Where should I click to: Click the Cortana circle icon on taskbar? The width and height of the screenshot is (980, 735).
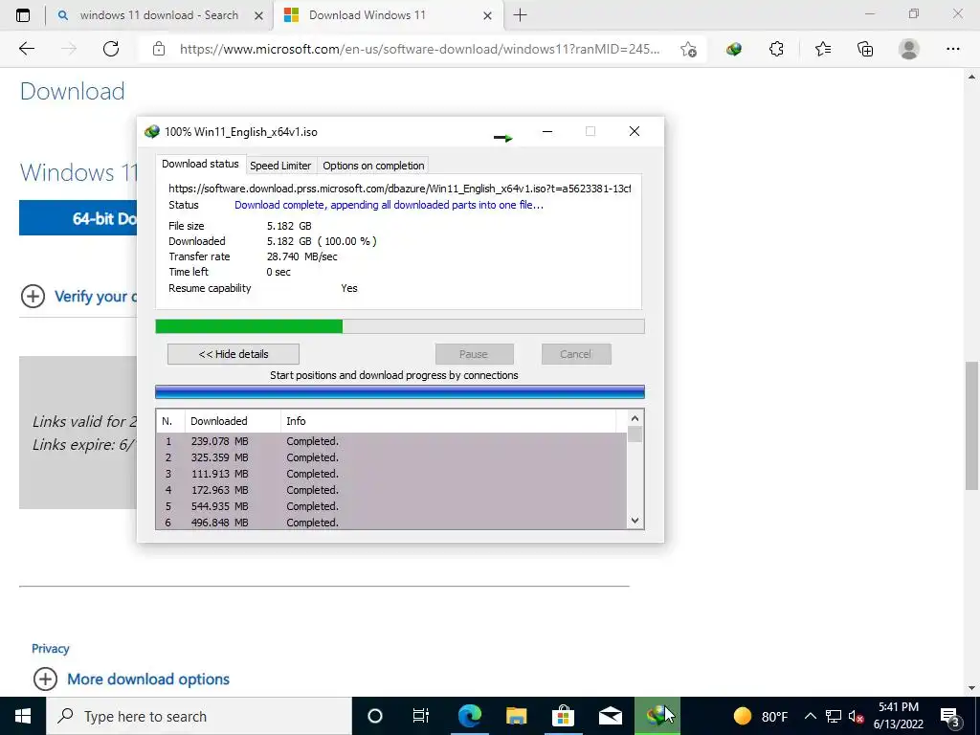pyautogui.click(x=374, y=716)
